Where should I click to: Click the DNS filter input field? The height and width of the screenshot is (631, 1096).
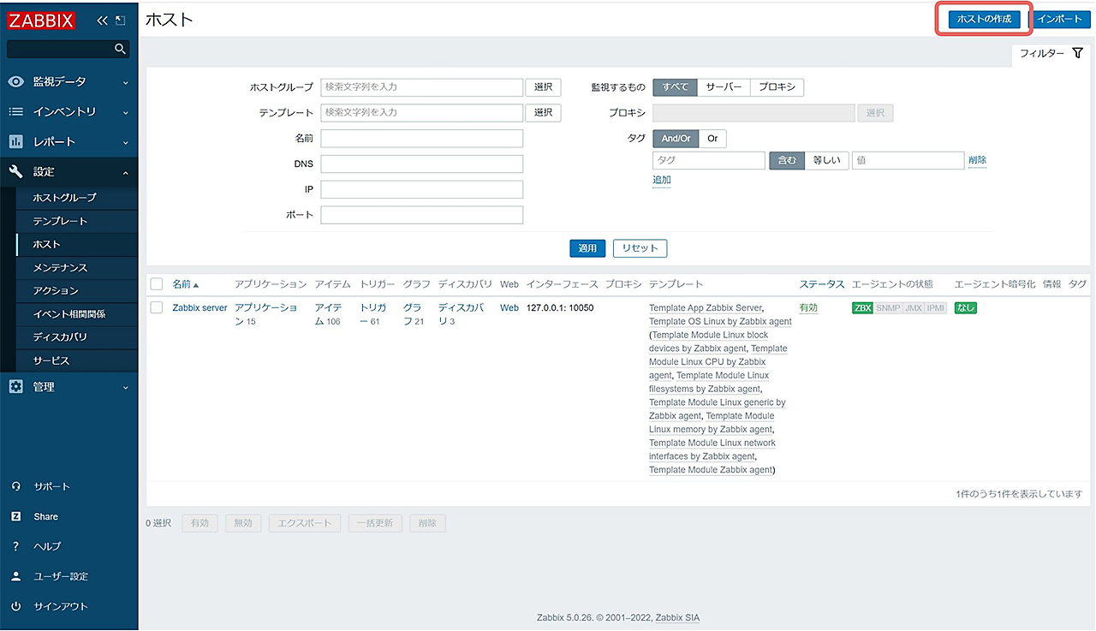pos(421,164)
